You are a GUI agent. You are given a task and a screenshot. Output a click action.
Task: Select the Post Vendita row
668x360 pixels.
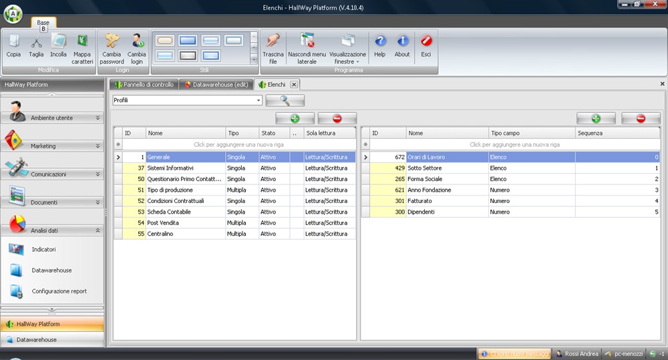(x=234, y=223)
